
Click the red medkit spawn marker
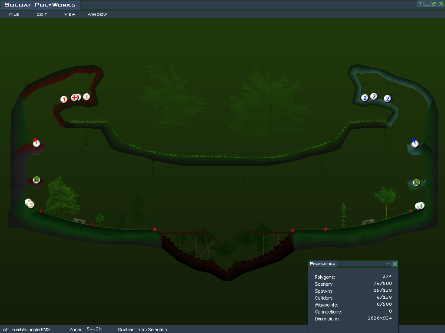pyautogui.click(x=75, y=98)
